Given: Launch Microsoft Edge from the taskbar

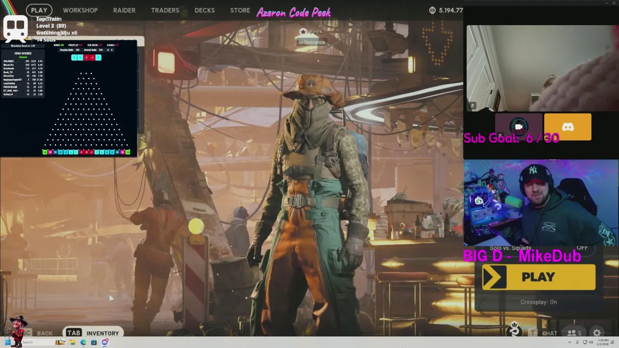Looking at the screenshot, I should [83, 342].
